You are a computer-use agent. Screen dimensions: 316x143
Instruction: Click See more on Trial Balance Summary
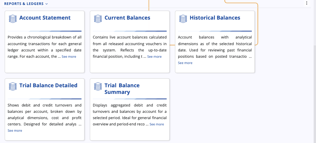pyautogui.click(x=157, y=124)
